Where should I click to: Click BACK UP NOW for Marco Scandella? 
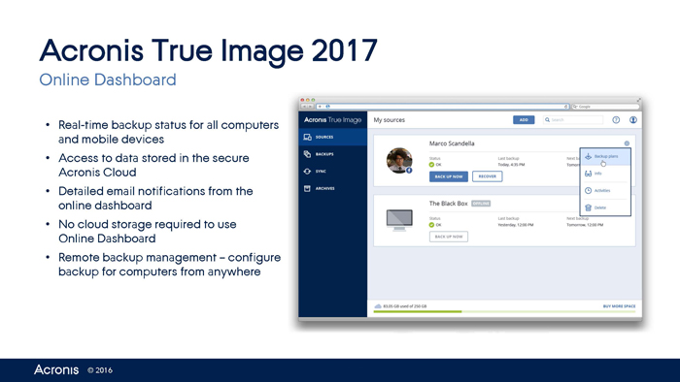tap(449, 176)
